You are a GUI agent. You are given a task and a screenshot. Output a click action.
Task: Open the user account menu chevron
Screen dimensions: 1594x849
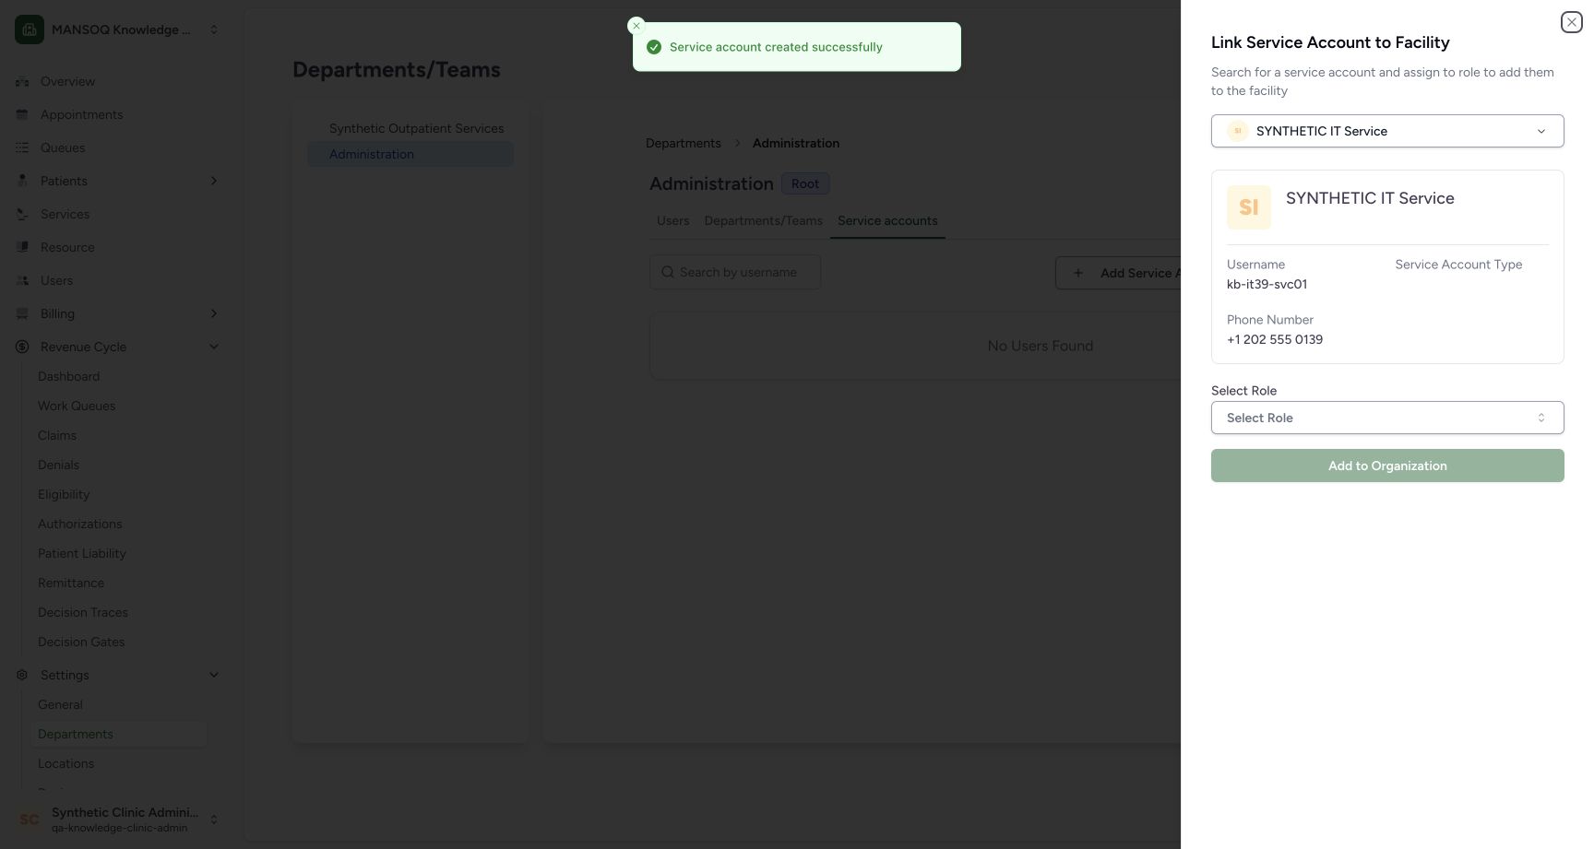click(x=214, y=820)
